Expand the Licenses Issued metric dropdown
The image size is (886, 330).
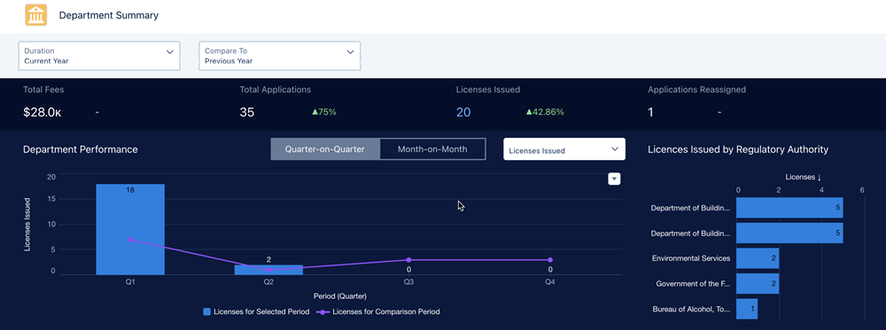click(563, 150)
